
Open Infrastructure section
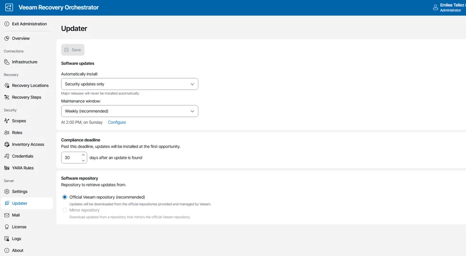coord(27,62)
